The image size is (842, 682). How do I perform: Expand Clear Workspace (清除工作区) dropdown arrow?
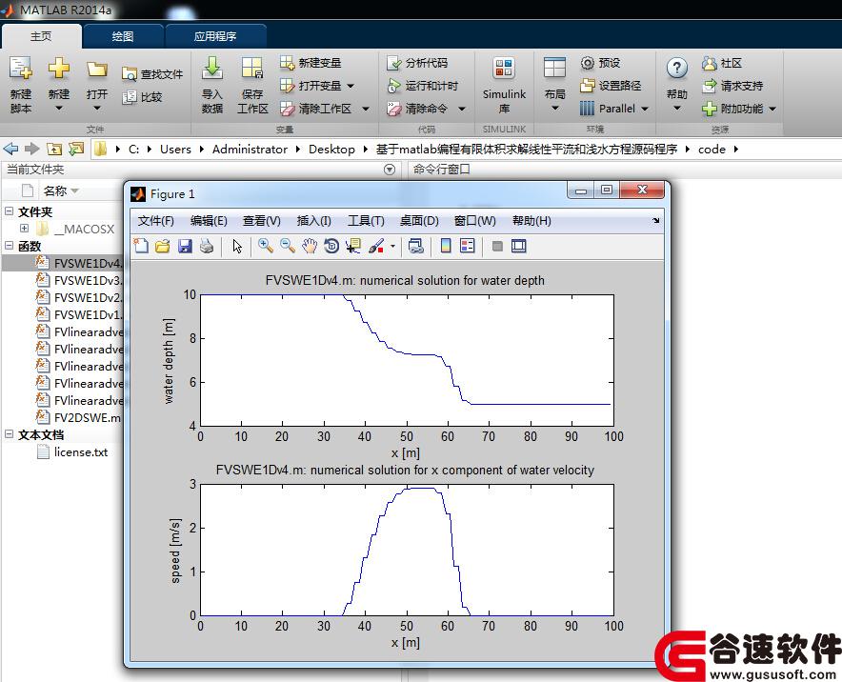(366, 109)
